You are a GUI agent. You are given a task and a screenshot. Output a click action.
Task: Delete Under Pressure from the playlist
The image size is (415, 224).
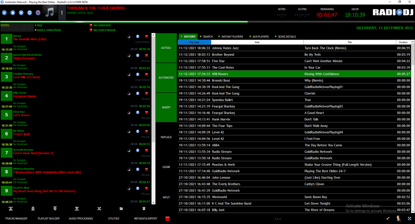(x=146, y=55)
